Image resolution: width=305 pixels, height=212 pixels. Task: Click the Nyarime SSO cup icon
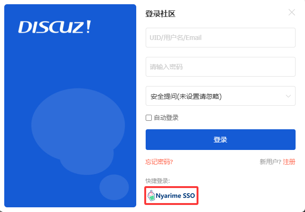(151, 196)
